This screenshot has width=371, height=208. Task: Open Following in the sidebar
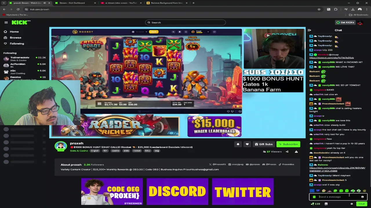coord(17,43)
